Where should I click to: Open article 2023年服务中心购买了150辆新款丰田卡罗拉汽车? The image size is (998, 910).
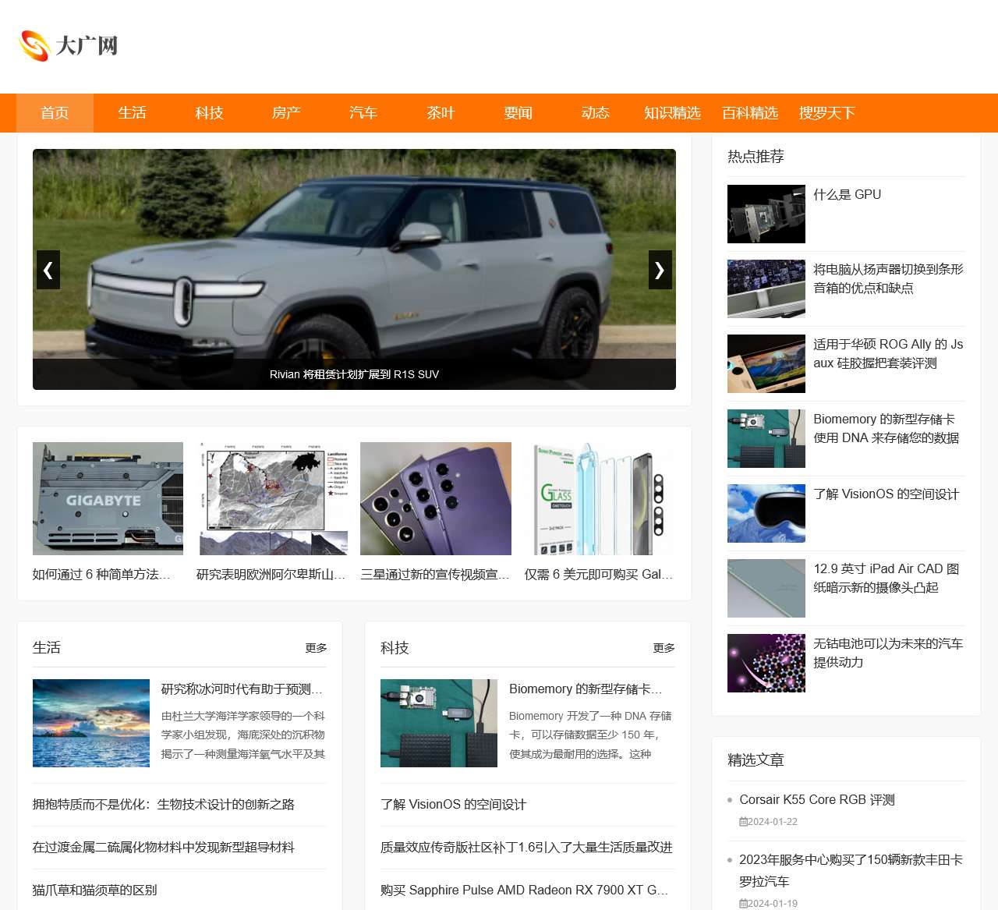click(851, 871)
